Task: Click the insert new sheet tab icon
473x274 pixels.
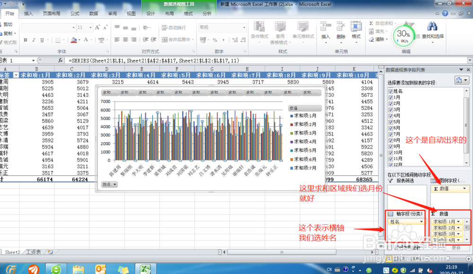Action: (x=51, y=252)
